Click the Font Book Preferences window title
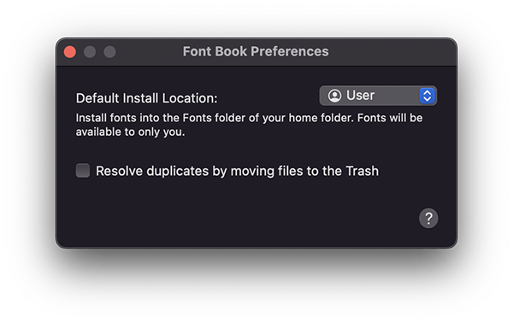Viewport: 513px width, 322px height. 256,51
